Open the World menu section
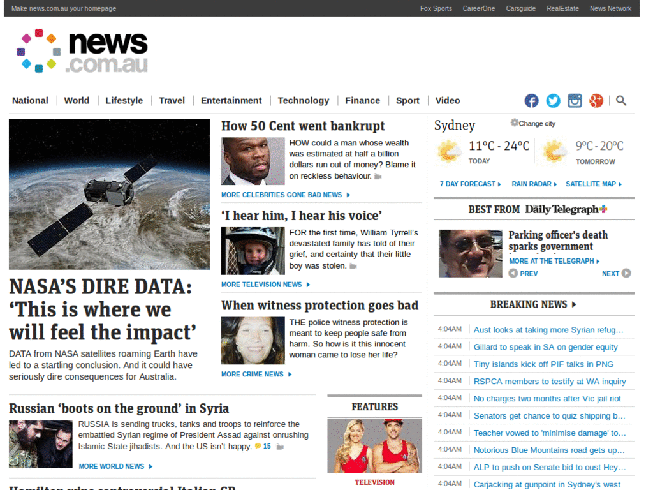This screenshot has height=490, width=653. coord(77,100)
